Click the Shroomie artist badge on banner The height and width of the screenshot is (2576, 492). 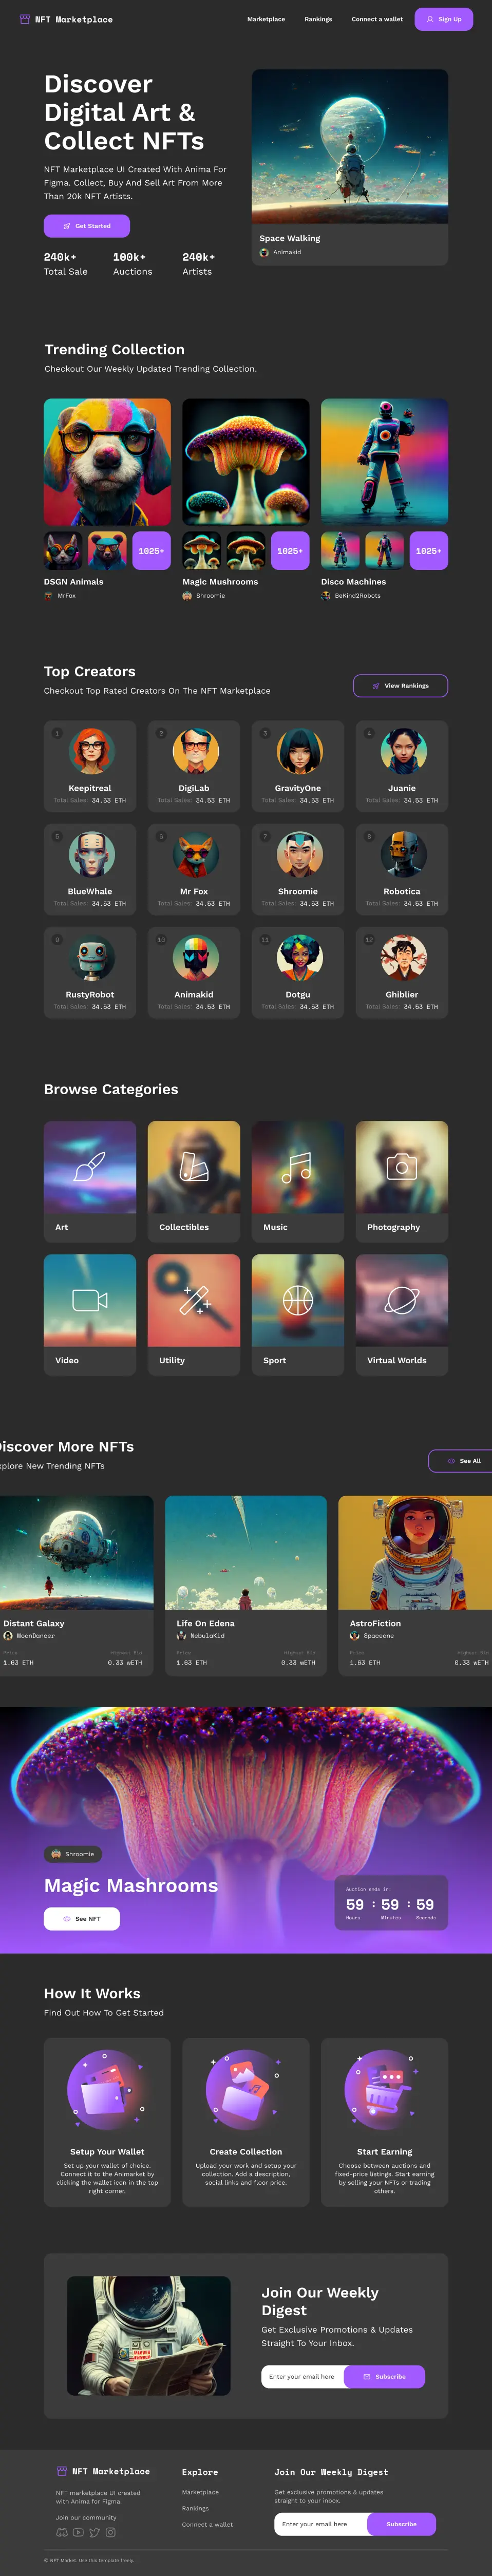(73, 1854)
